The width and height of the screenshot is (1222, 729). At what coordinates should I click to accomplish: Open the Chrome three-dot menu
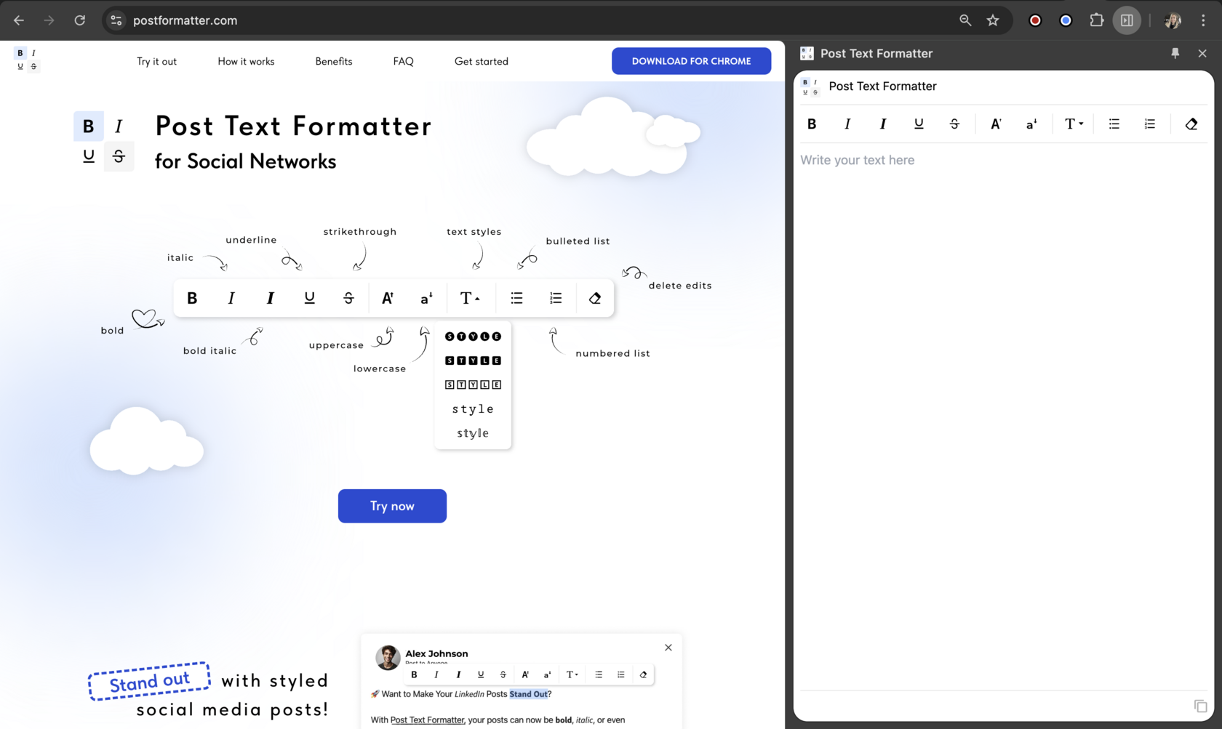pyautogui.click(x=1205, y=20)
